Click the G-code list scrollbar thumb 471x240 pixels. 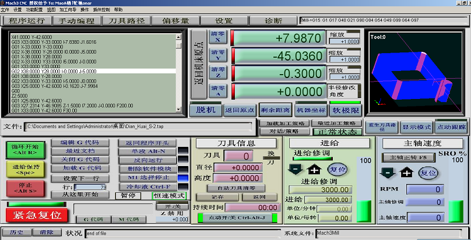(179, 45)
